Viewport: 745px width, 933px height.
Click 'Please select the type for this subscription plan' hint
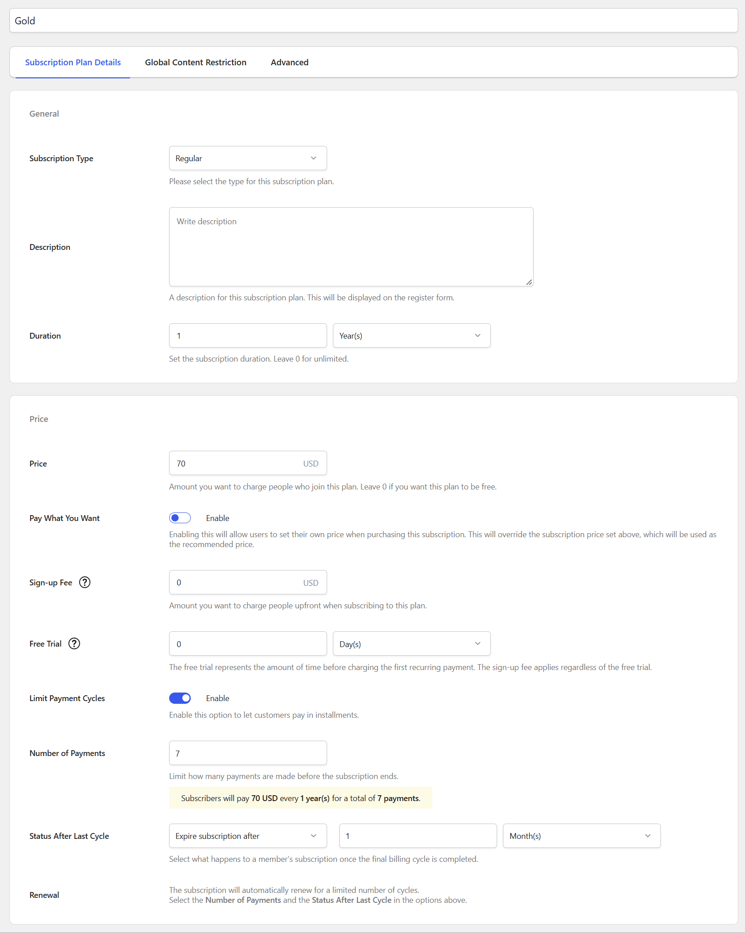click(x=251, y=181)
